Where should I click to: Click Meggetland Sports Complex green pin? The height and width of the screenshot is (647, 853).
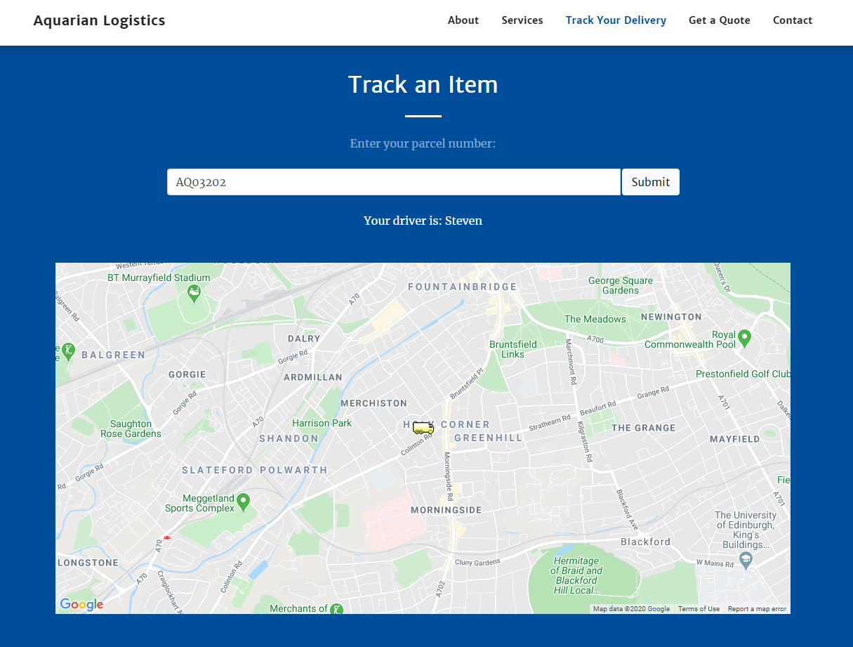(244, 502)
